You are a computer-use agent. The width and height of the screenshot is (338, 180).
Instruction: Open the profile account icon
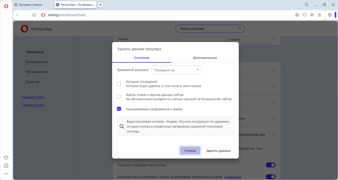(x=319, y=15)
